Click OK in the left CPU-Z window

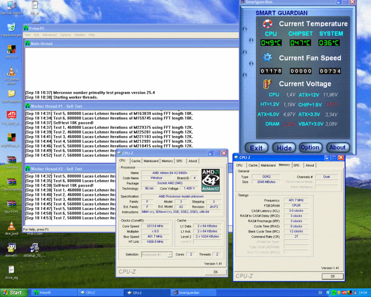(x=216, y=272)
